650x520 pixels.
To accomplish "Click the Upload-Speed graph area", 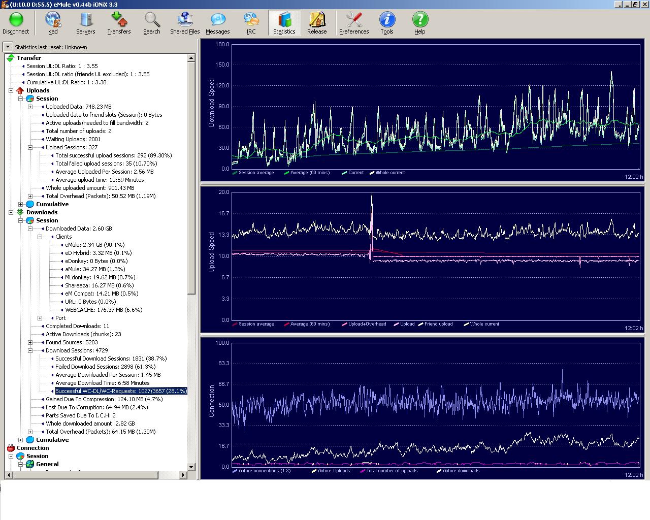I will 436,256.
